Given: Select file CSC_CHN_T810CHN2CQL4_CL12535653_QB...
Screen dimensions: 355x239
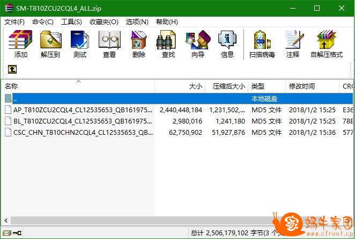Looking at the screenshot, I should [x=83, y=132].
